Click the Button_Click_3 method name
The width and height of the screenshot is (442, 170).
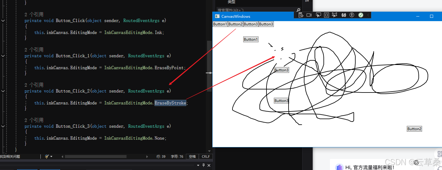[x=73, y=126]
